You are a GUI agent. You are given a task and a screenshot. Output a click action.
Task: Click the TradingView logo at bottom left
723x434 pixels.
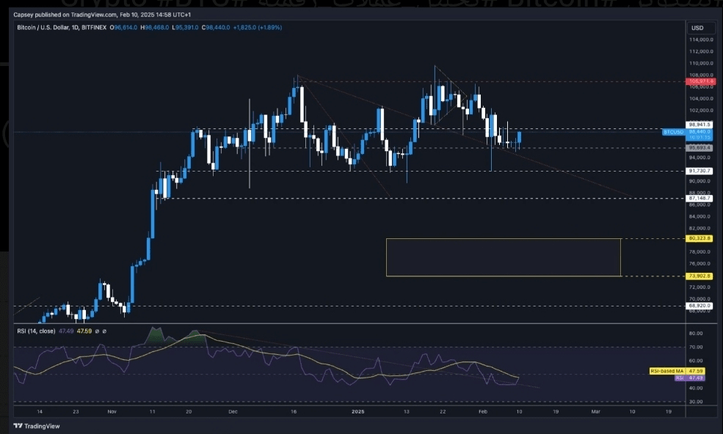37,426
